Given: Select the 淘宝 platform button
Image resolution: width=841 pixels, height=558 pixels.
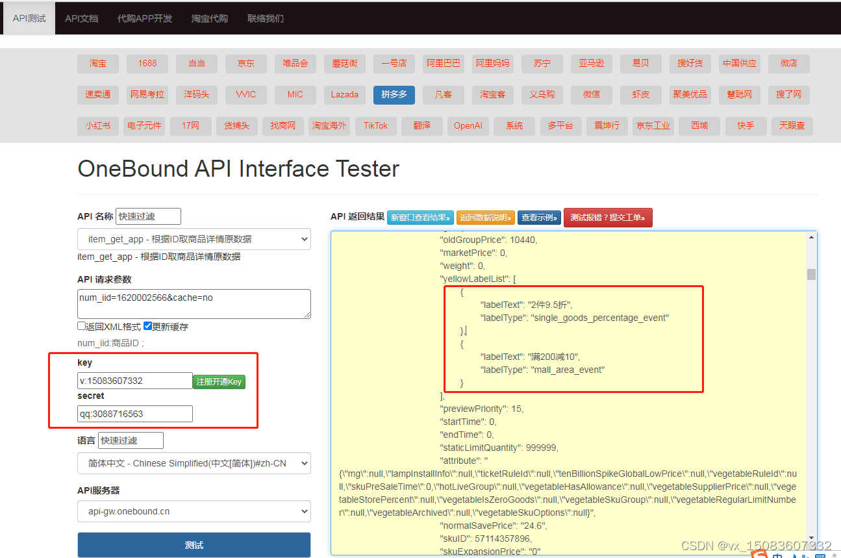Looking at the screenshot, I should point(98,63).
